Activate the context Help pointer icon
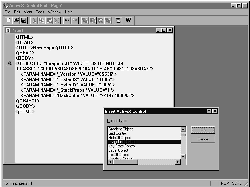This screenshot has height=187, width=250. [128, 21]
